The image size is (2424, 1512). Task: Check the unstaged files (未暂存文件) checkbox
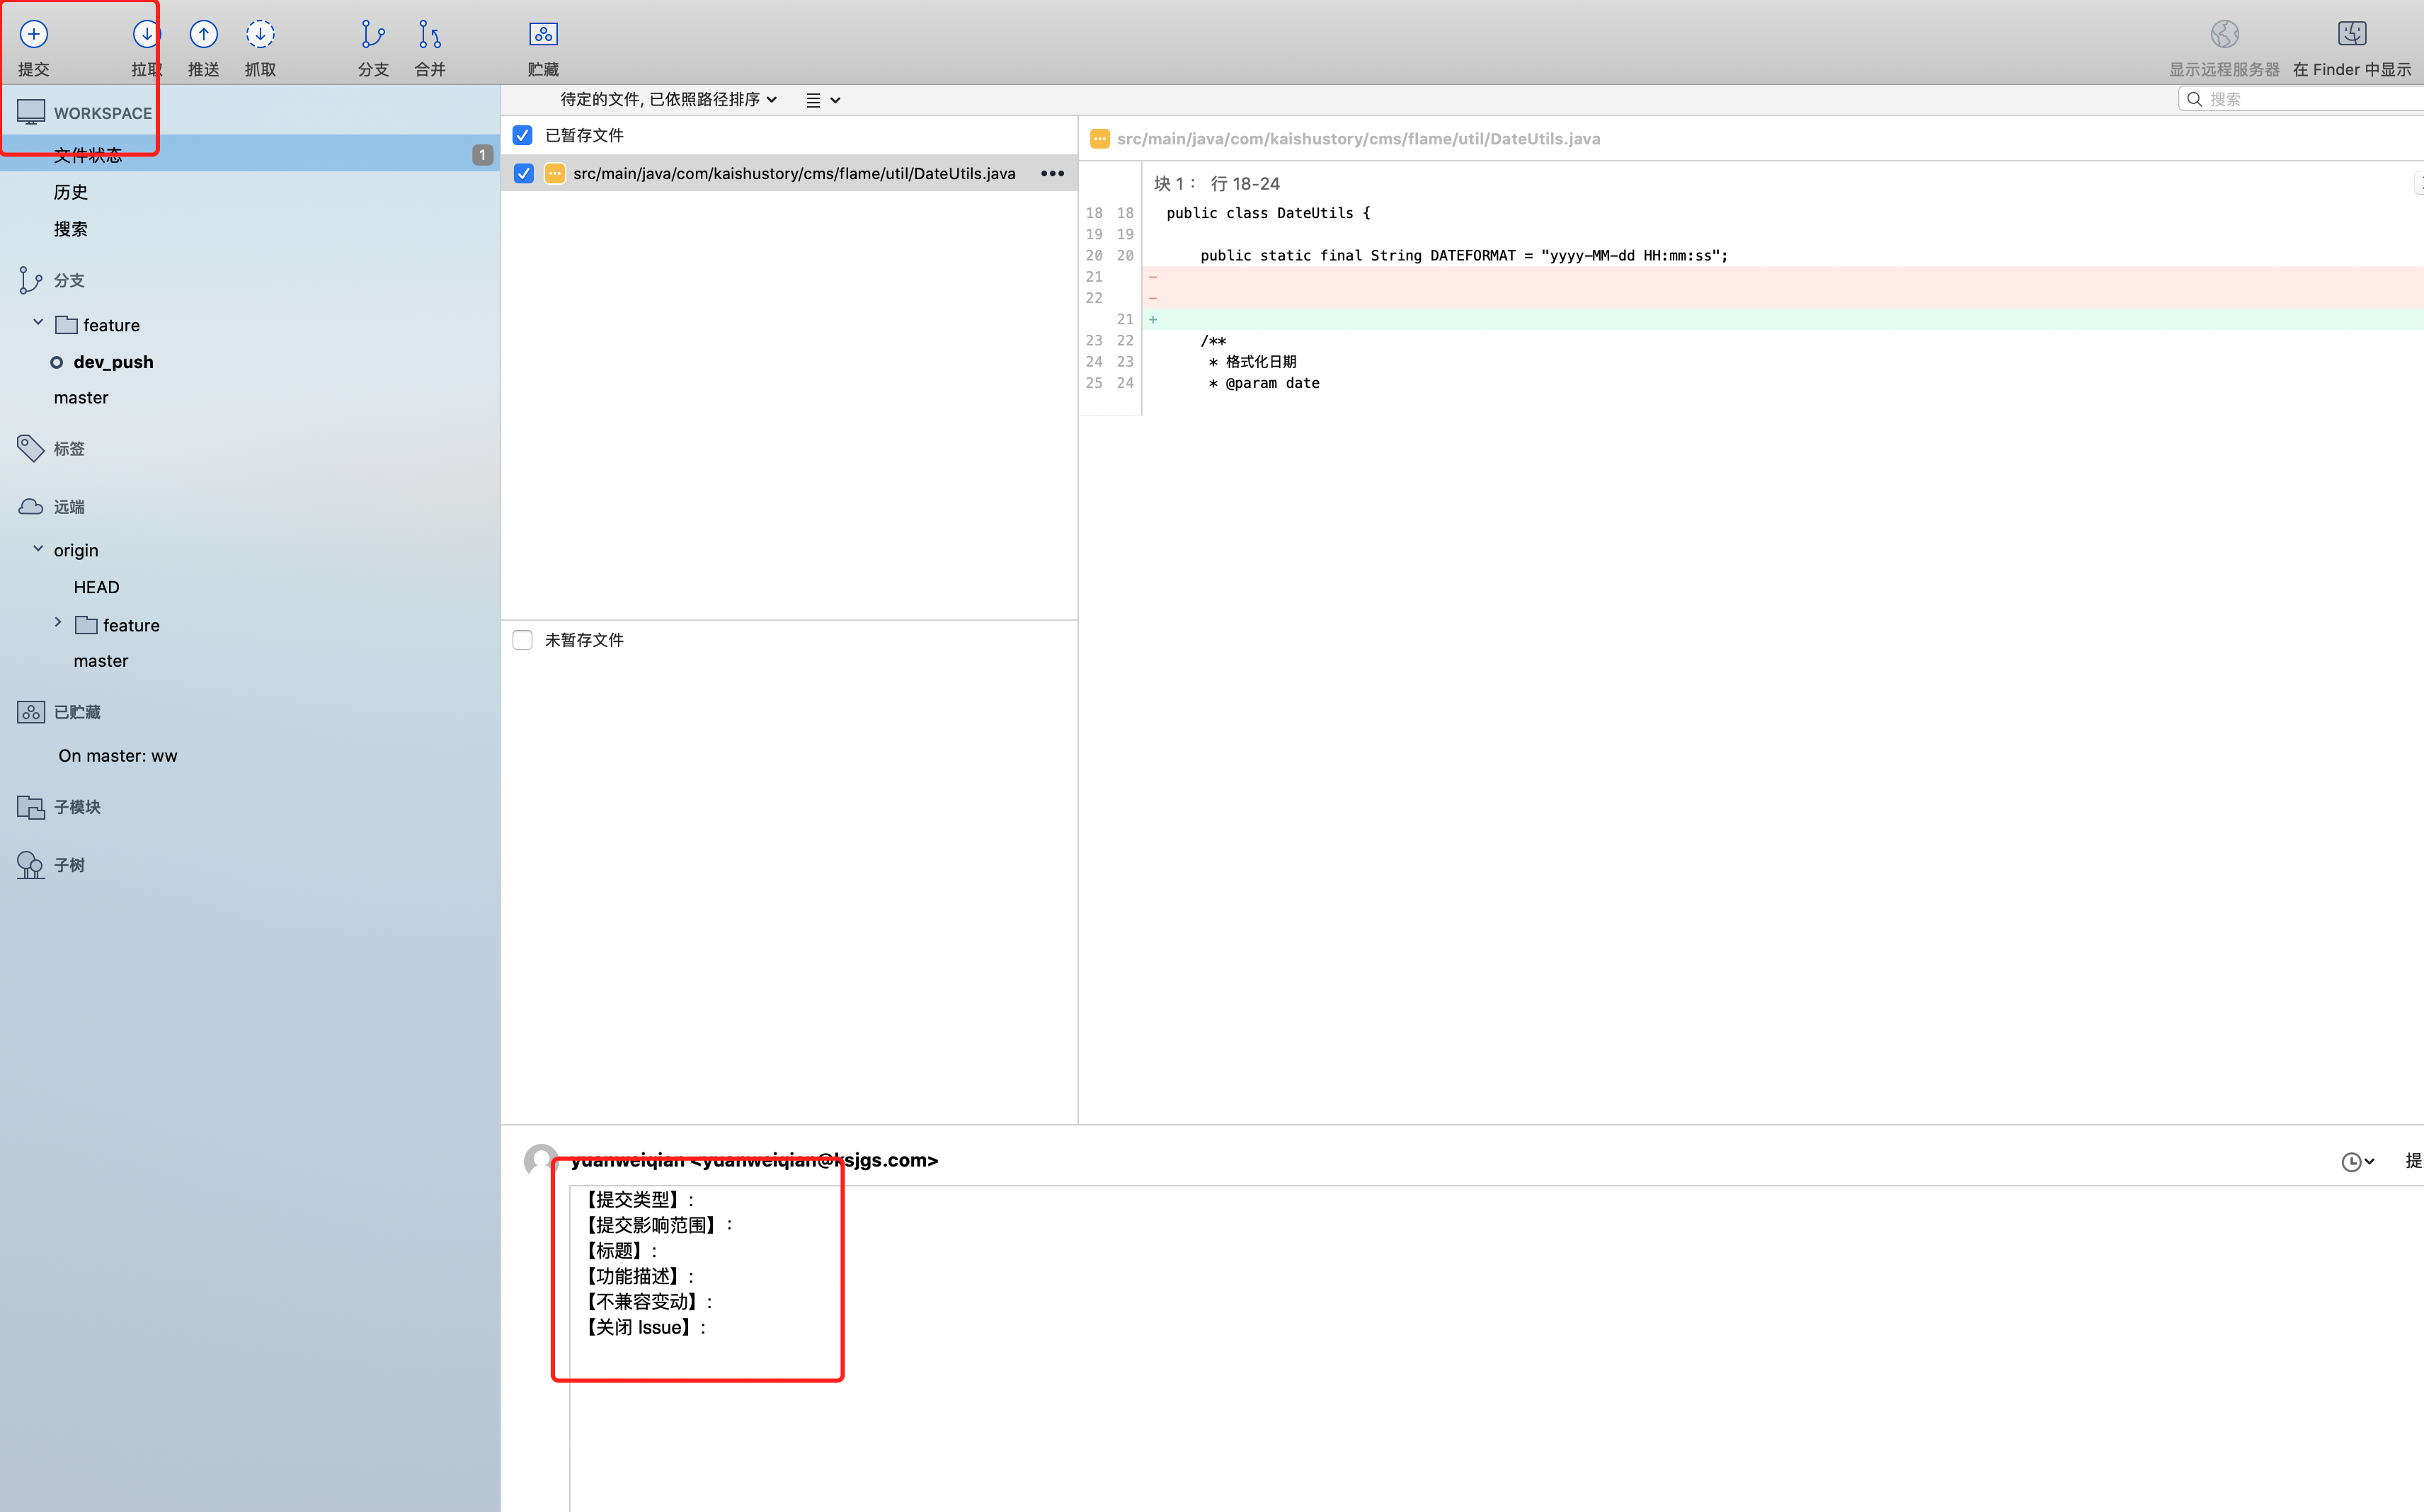(522, 640)
